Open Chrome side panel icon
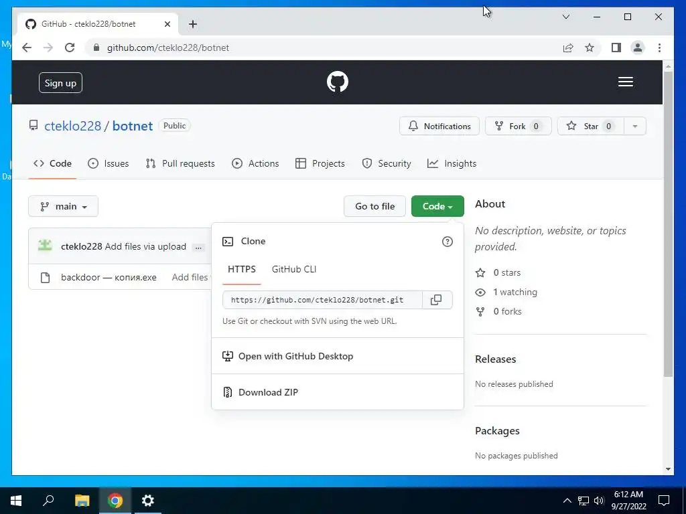 point(616,48)
